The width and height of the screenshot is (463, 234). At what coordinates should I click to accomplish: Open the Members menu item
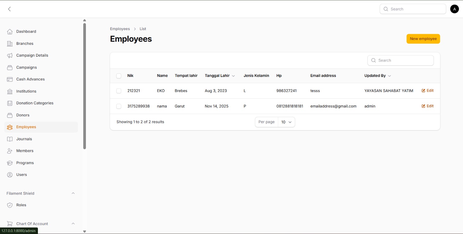[41, 151]
